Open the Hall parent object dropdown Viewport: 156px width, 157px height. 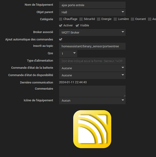pos(92,12)
